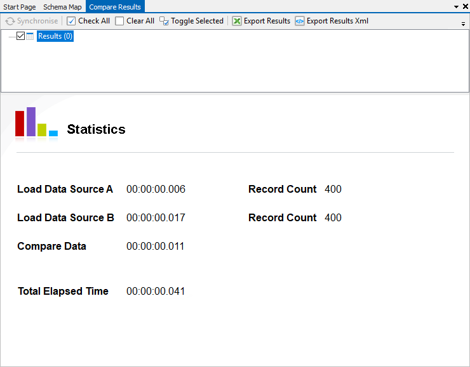Close the document tab with X
Viewport: 470px width, 367px height.
[x=466, y=6]
